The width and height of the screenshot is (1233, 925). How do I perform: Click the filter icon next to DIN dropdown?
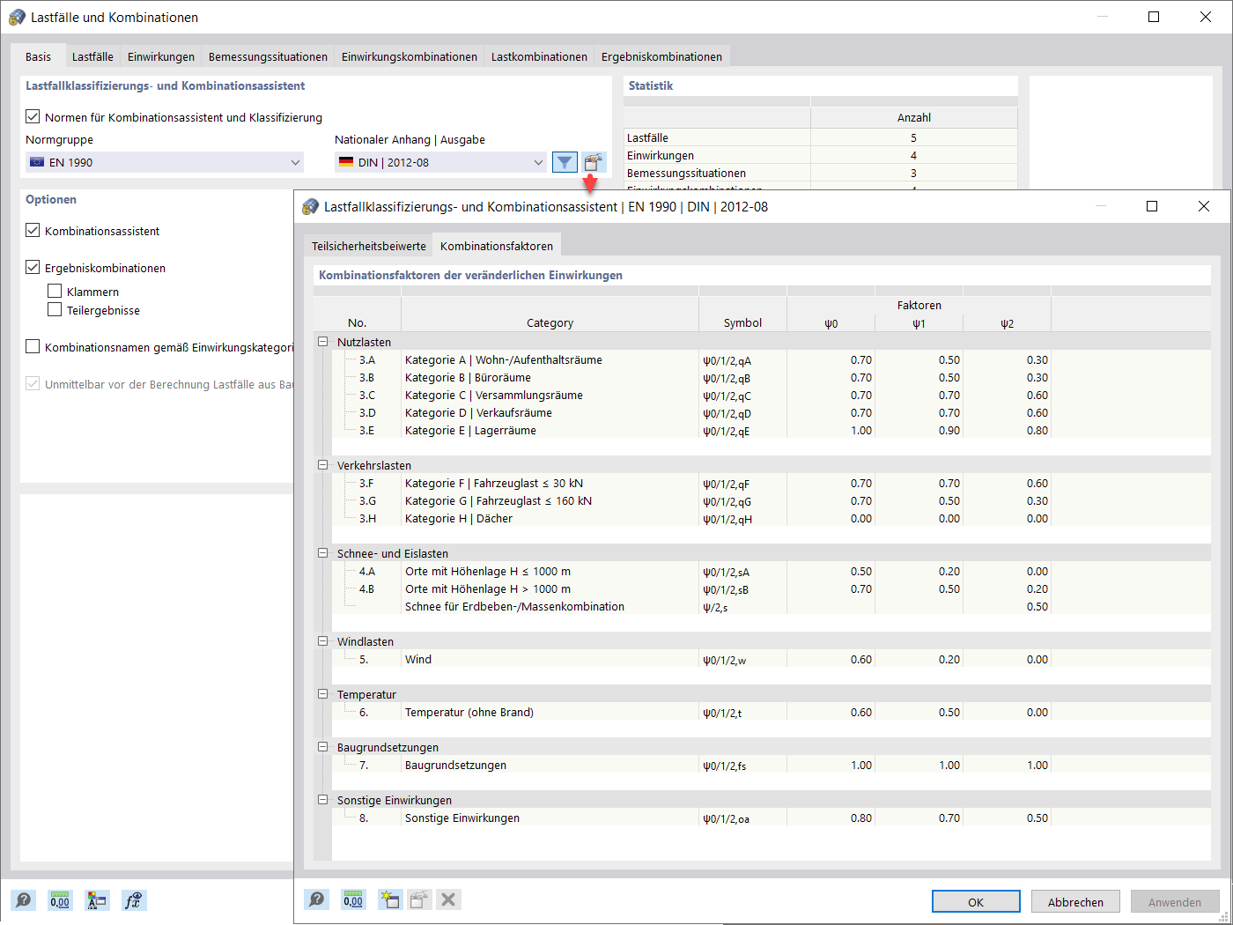(565, 162)
